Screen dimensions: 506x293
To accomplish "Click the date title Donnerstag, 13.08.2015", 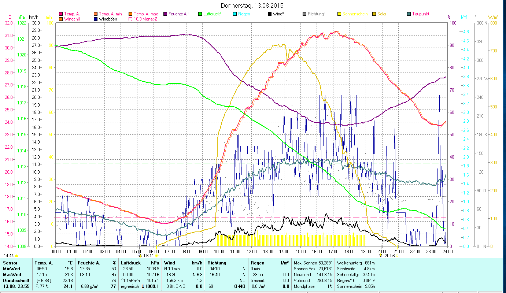I will pyautogui.click(x=252, y=6).
